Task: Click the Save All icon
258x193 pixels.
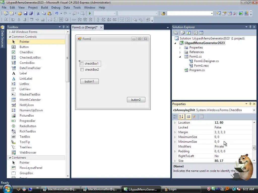Action: (31, 13)
